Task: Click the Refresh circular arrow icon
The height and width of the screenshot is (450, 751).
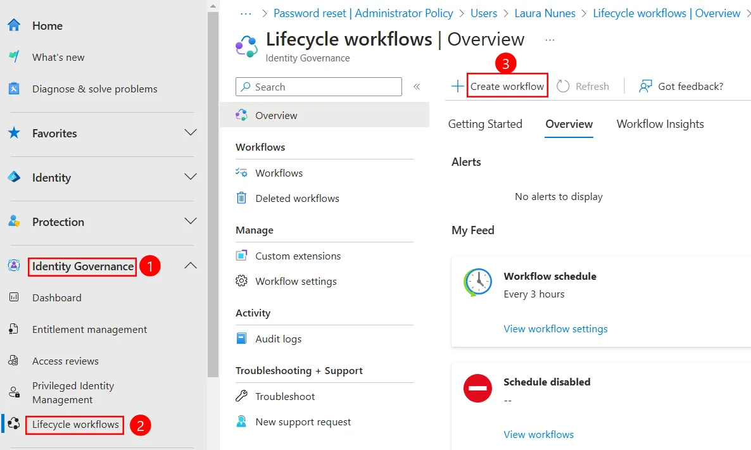Action: click(563, 86)
